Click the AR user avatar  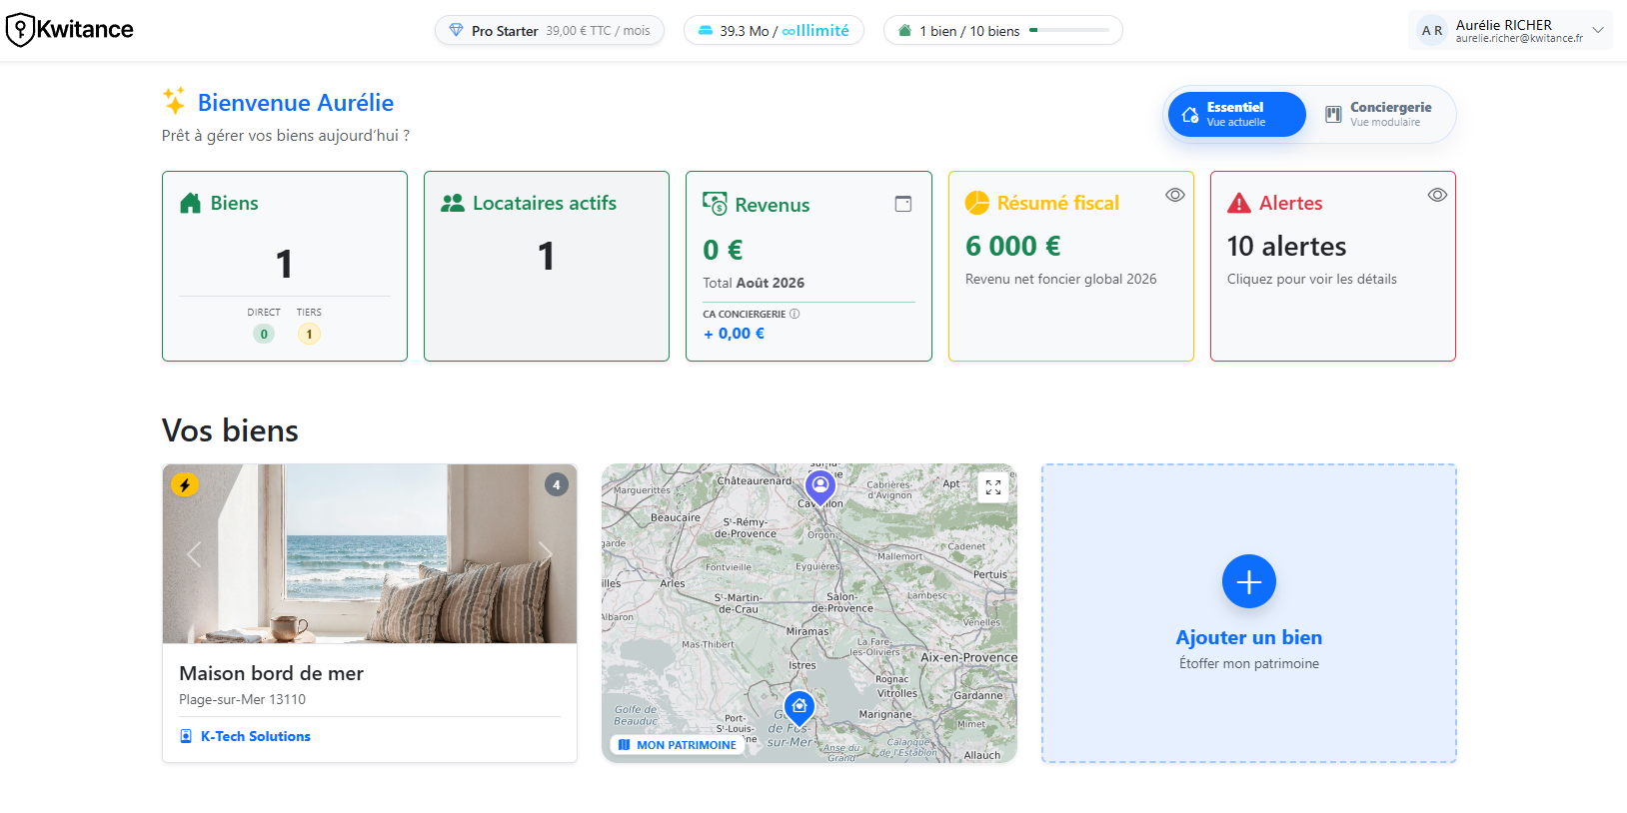pos(1432,31)
